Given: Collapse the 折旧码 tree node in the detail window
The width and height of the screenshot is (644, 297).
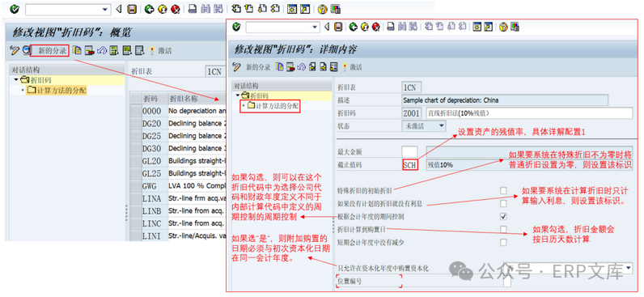Looking at the screenshot, I should (x=238, y=95).
